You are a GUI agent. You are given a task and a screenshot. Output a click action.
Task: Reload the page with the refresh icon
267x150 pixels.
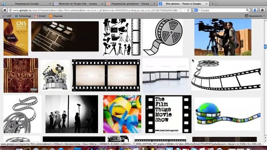(x=188, y=10)
